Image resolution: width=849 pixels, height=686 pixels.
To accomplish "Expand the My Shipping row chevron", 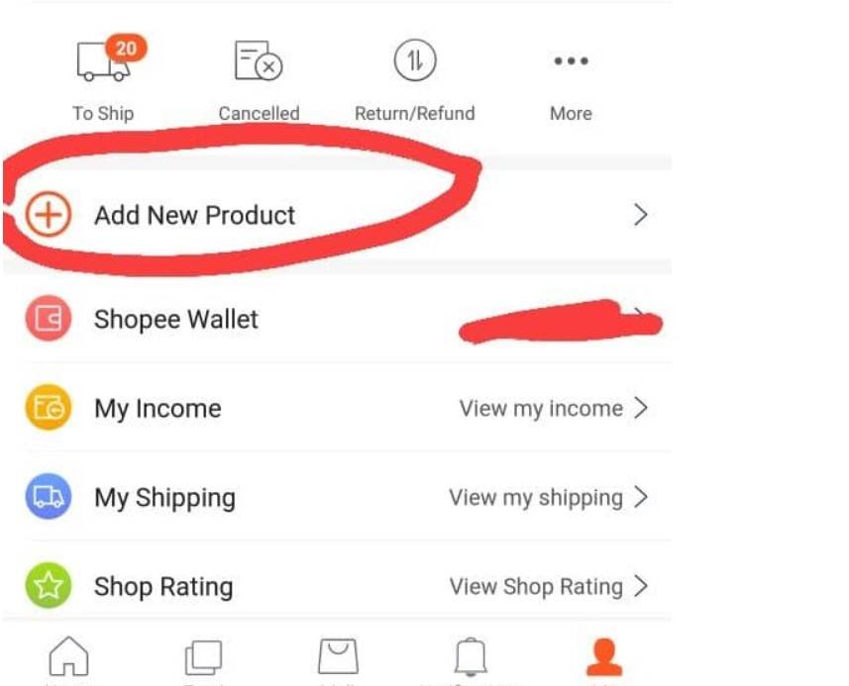I will (641, 497).
